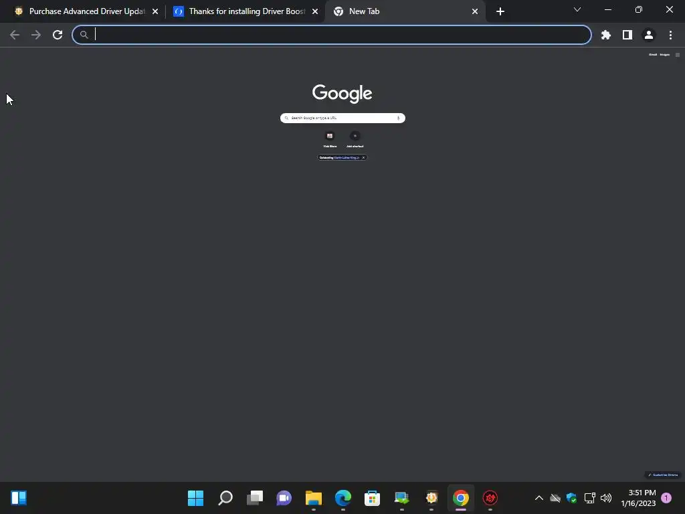
Task: Open the clock and date 3:51 PM
Action: tap(638, 498)
